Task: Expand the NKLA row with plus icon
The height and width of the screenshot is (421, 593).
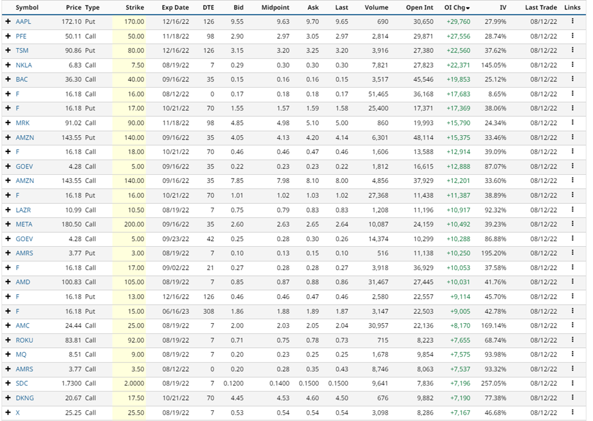Action: click(8, 65)
